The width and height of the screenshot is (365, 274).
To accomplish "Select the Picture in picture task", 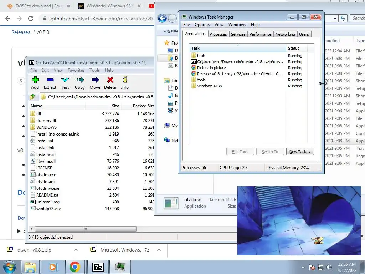I will [x=211, y=68].
